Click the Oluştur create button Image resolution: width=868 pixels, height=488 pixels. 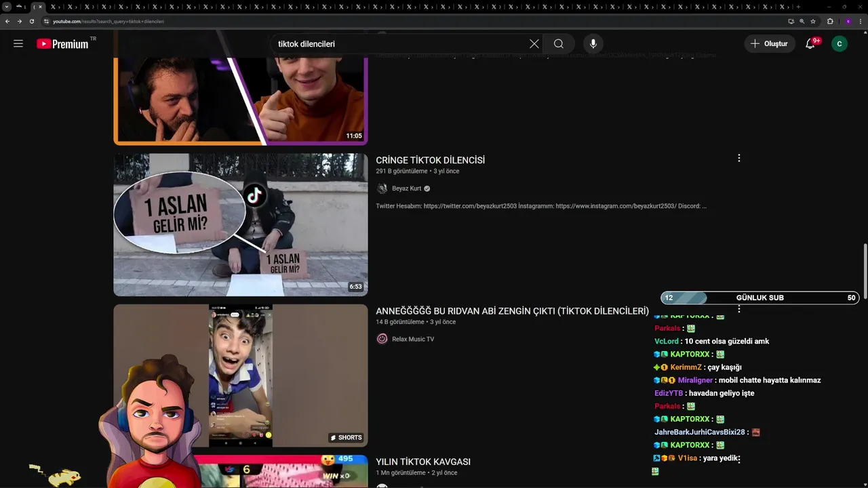[x=770, y=43]
